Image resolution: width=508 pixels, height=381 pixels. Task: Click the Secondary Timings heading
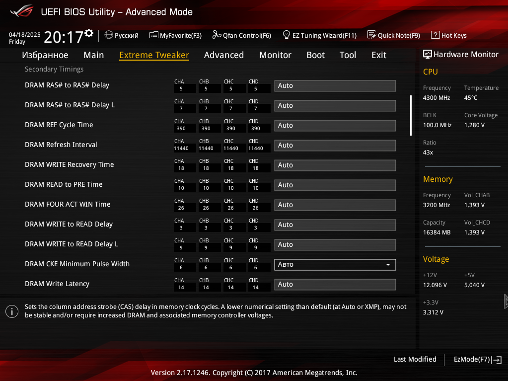coord(54,69)
